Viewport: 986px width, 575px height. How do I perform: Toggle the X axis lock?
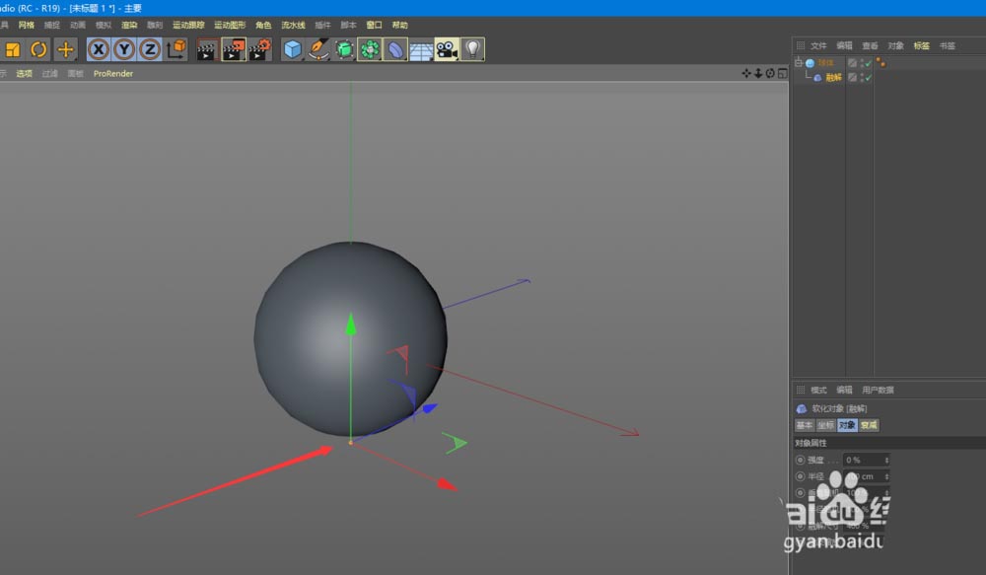(x=99, y=49)
